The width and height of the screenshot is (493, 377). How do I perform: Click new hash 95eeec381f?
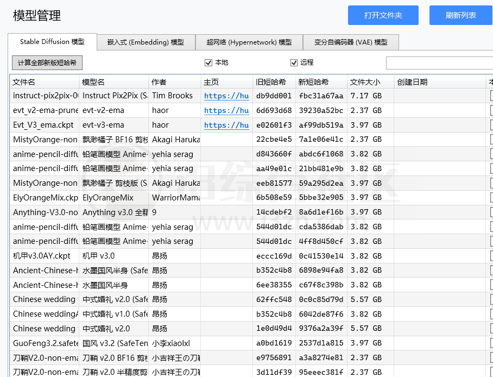pyautogui.click(x=321, y=372)
